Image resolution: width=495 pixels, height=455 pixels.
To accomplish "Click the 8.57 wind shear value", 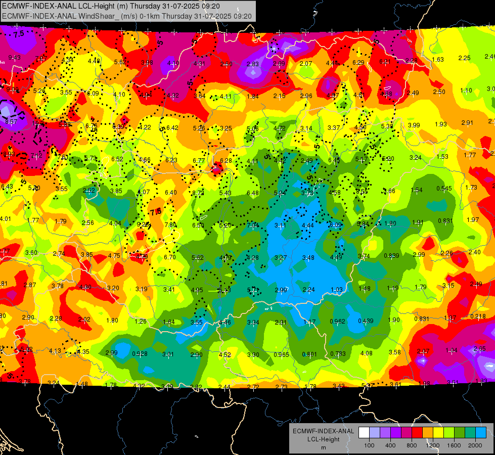I will pyautogui.click(x=11, y=121).
